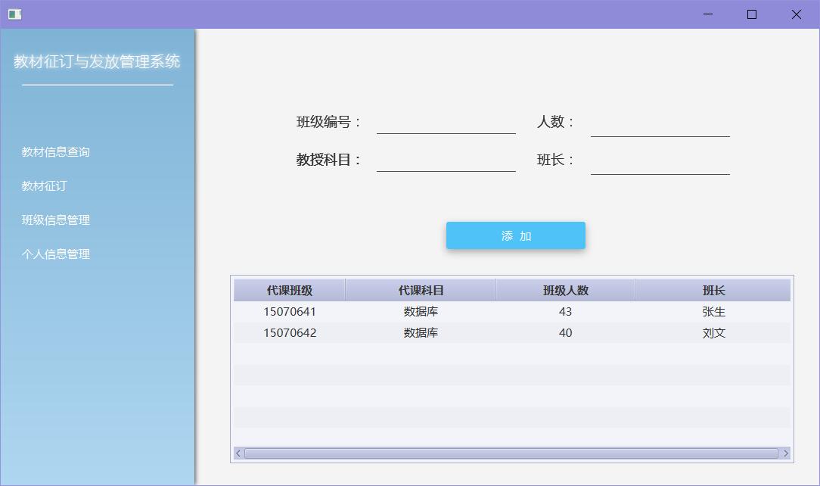Focus the 班长 input field
The height and width of the screenshot is (486, 820).
click(660, 164)
